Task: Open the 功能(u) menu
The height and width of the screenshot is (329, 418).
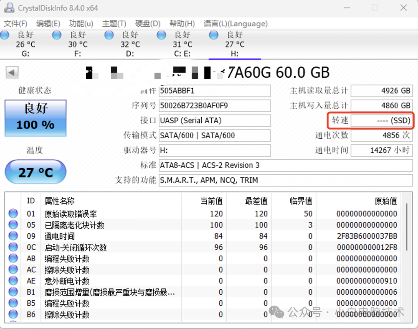Action: coord(81,24)
